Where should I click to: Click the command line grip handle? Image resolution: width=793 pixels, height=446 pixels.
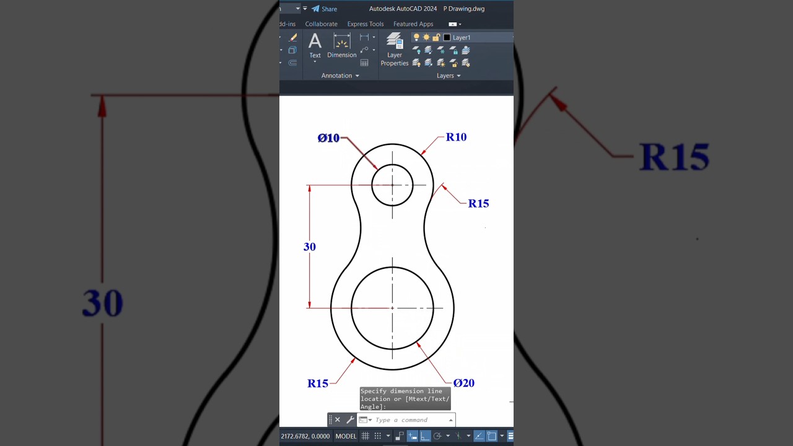pos(330,420)
